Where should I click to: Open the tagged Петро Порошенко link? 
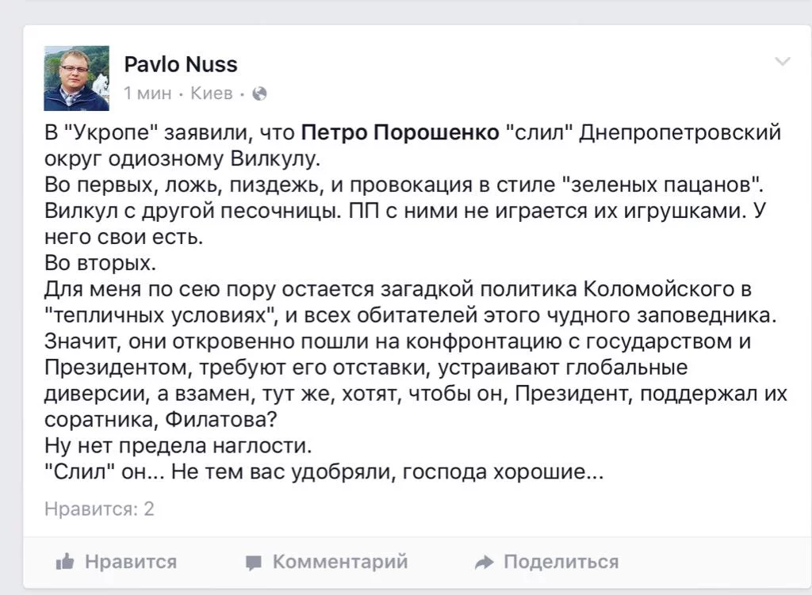pos(400,132)
